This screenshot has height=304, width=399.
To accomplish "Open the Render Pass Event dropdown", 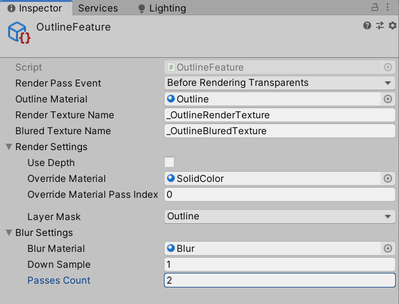I will point(280,83).
